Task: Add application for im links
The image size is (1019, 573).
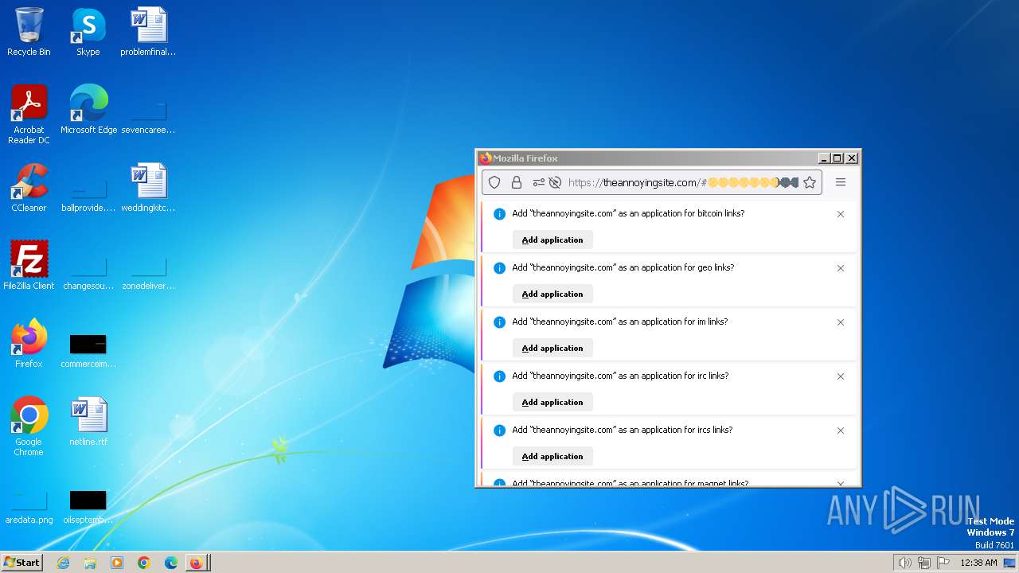Action: coord(552,348)
